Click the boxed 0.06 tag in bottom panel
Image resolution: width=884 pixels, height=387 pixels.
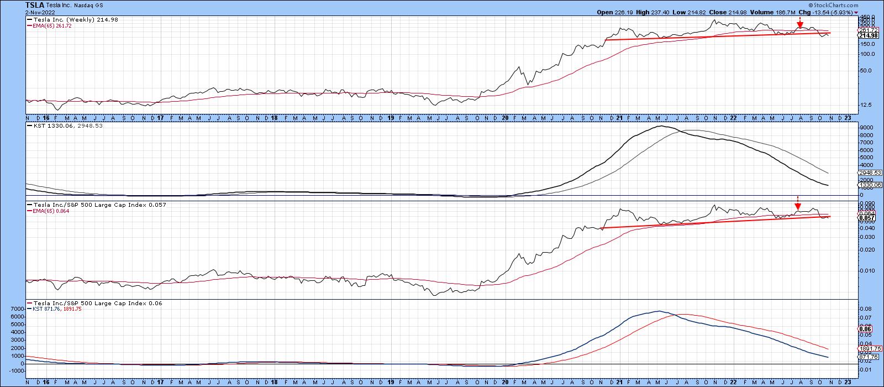[x=864, y=328]
